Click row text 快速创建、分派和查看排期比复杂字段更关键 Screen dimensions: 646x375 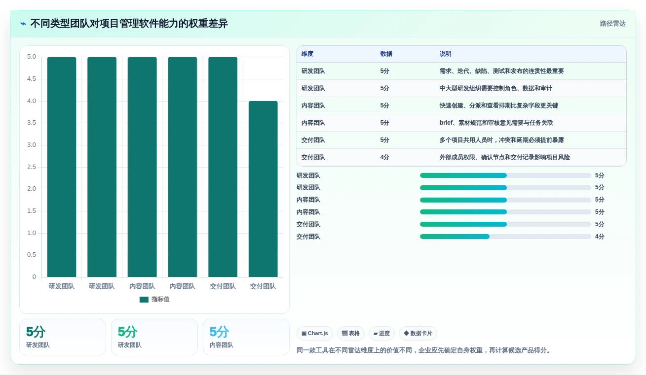pyautogui.click(x=499, y=105)
